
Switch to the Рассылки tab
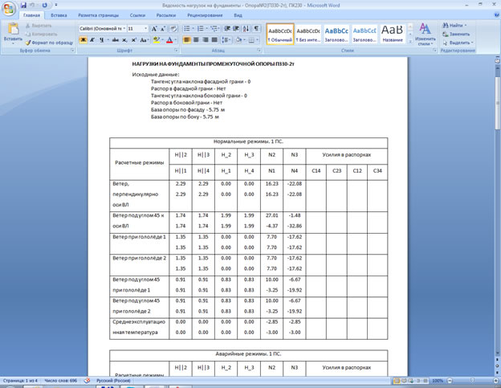tap(166, 15)
